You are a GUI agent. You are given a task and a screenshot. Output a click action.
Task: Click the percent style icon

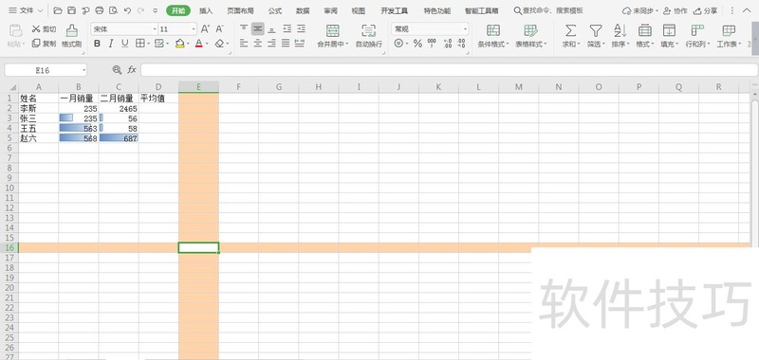[x=417, y=44]
